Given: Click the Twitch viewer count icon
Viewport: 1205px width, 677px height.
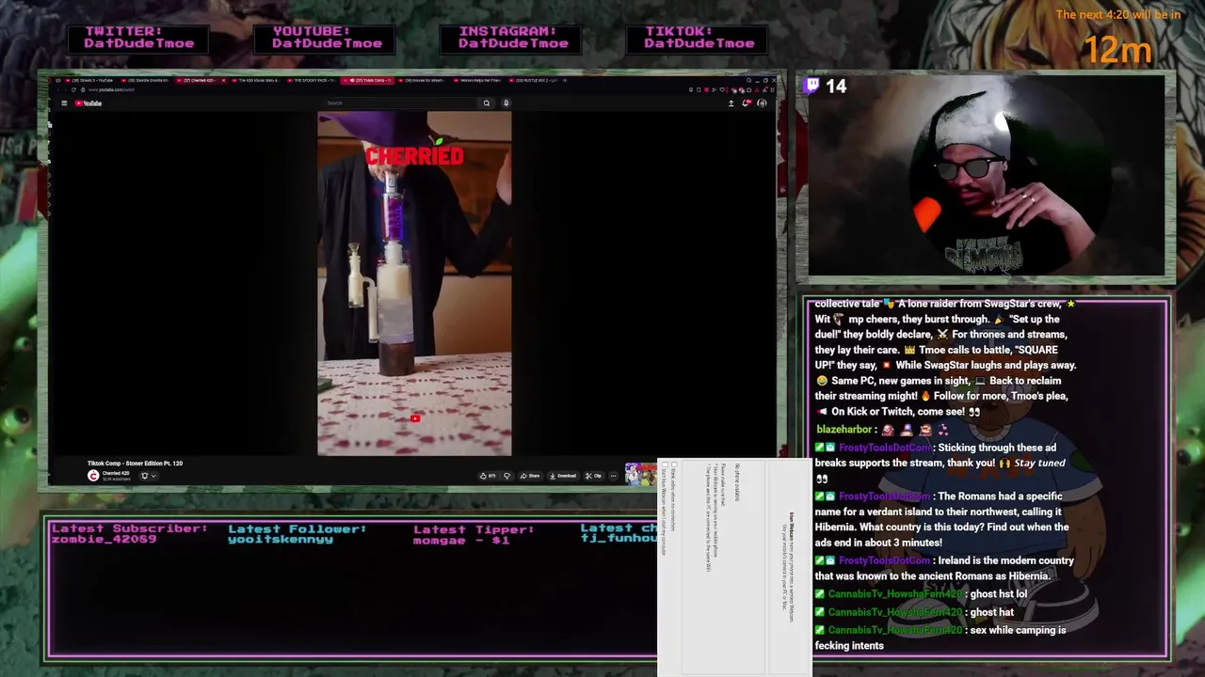Looking at the screenshot, I should pos(812,86).
